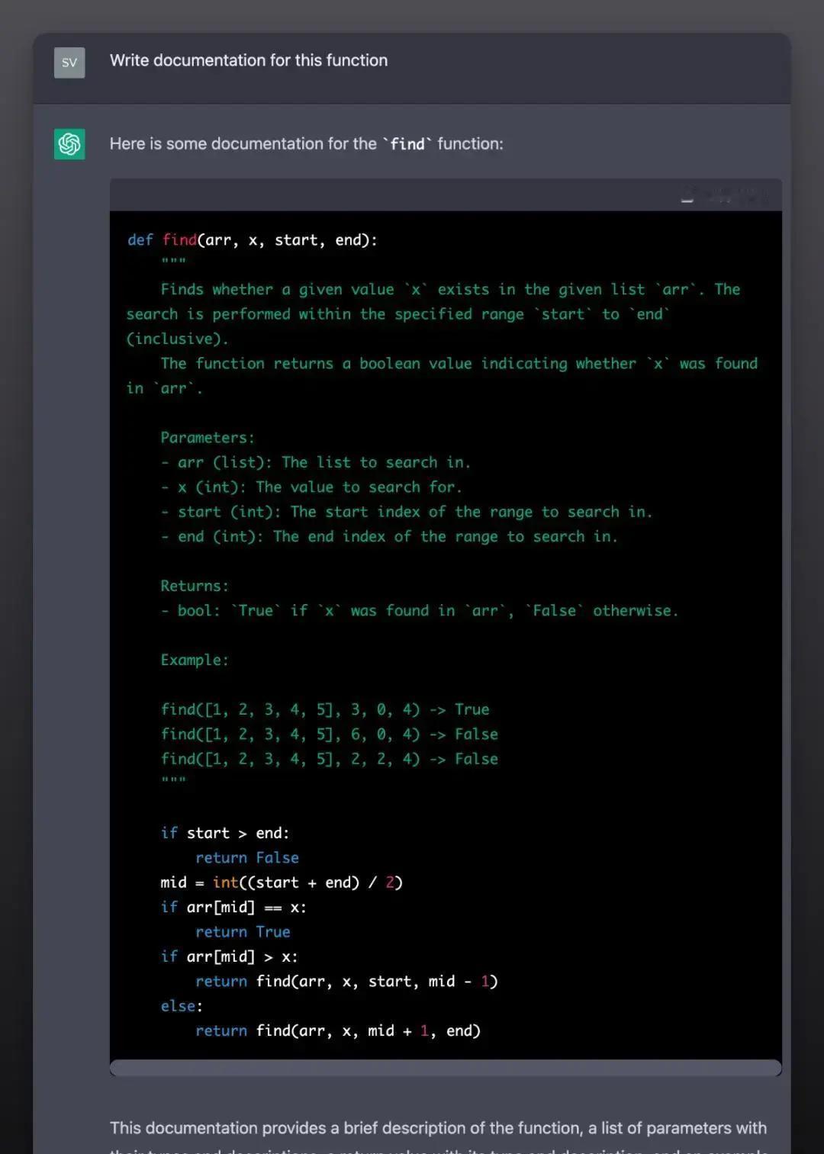Click the code line "if arr[mid] > x:"
Image resolution: width=824 pixels, height=1154 pixels.
click(x=229, y=956)
